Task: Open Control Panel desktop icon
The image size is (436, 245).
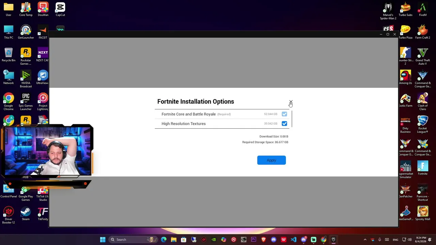Action: [9, 193]
